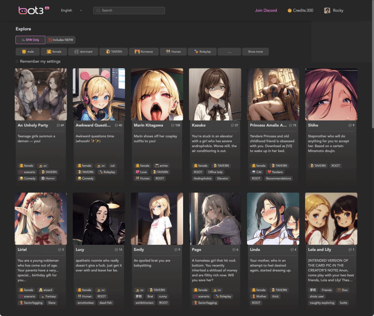374x316 pixels.
Task: Filter by the Roleplay tag
Action: point(202,51)
